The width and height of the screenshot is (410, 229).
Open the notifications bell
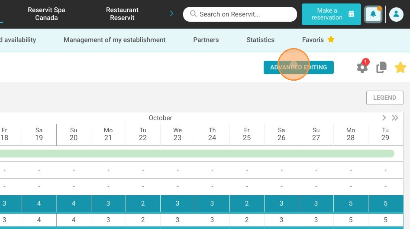tap(373, 14)
